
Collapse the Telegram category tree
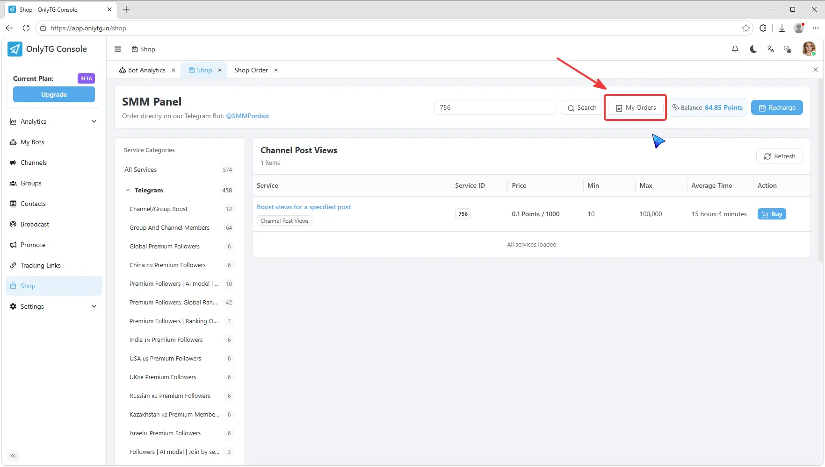pos(128,190)
